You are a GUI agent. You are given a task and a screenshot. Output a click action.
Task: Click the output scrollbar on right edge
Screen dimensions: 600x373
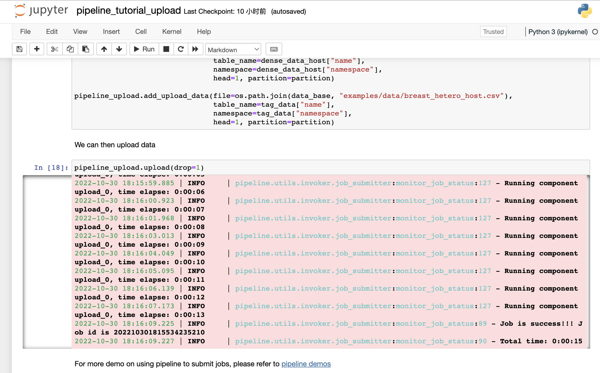pyautogui.click(x=588, y=262)
